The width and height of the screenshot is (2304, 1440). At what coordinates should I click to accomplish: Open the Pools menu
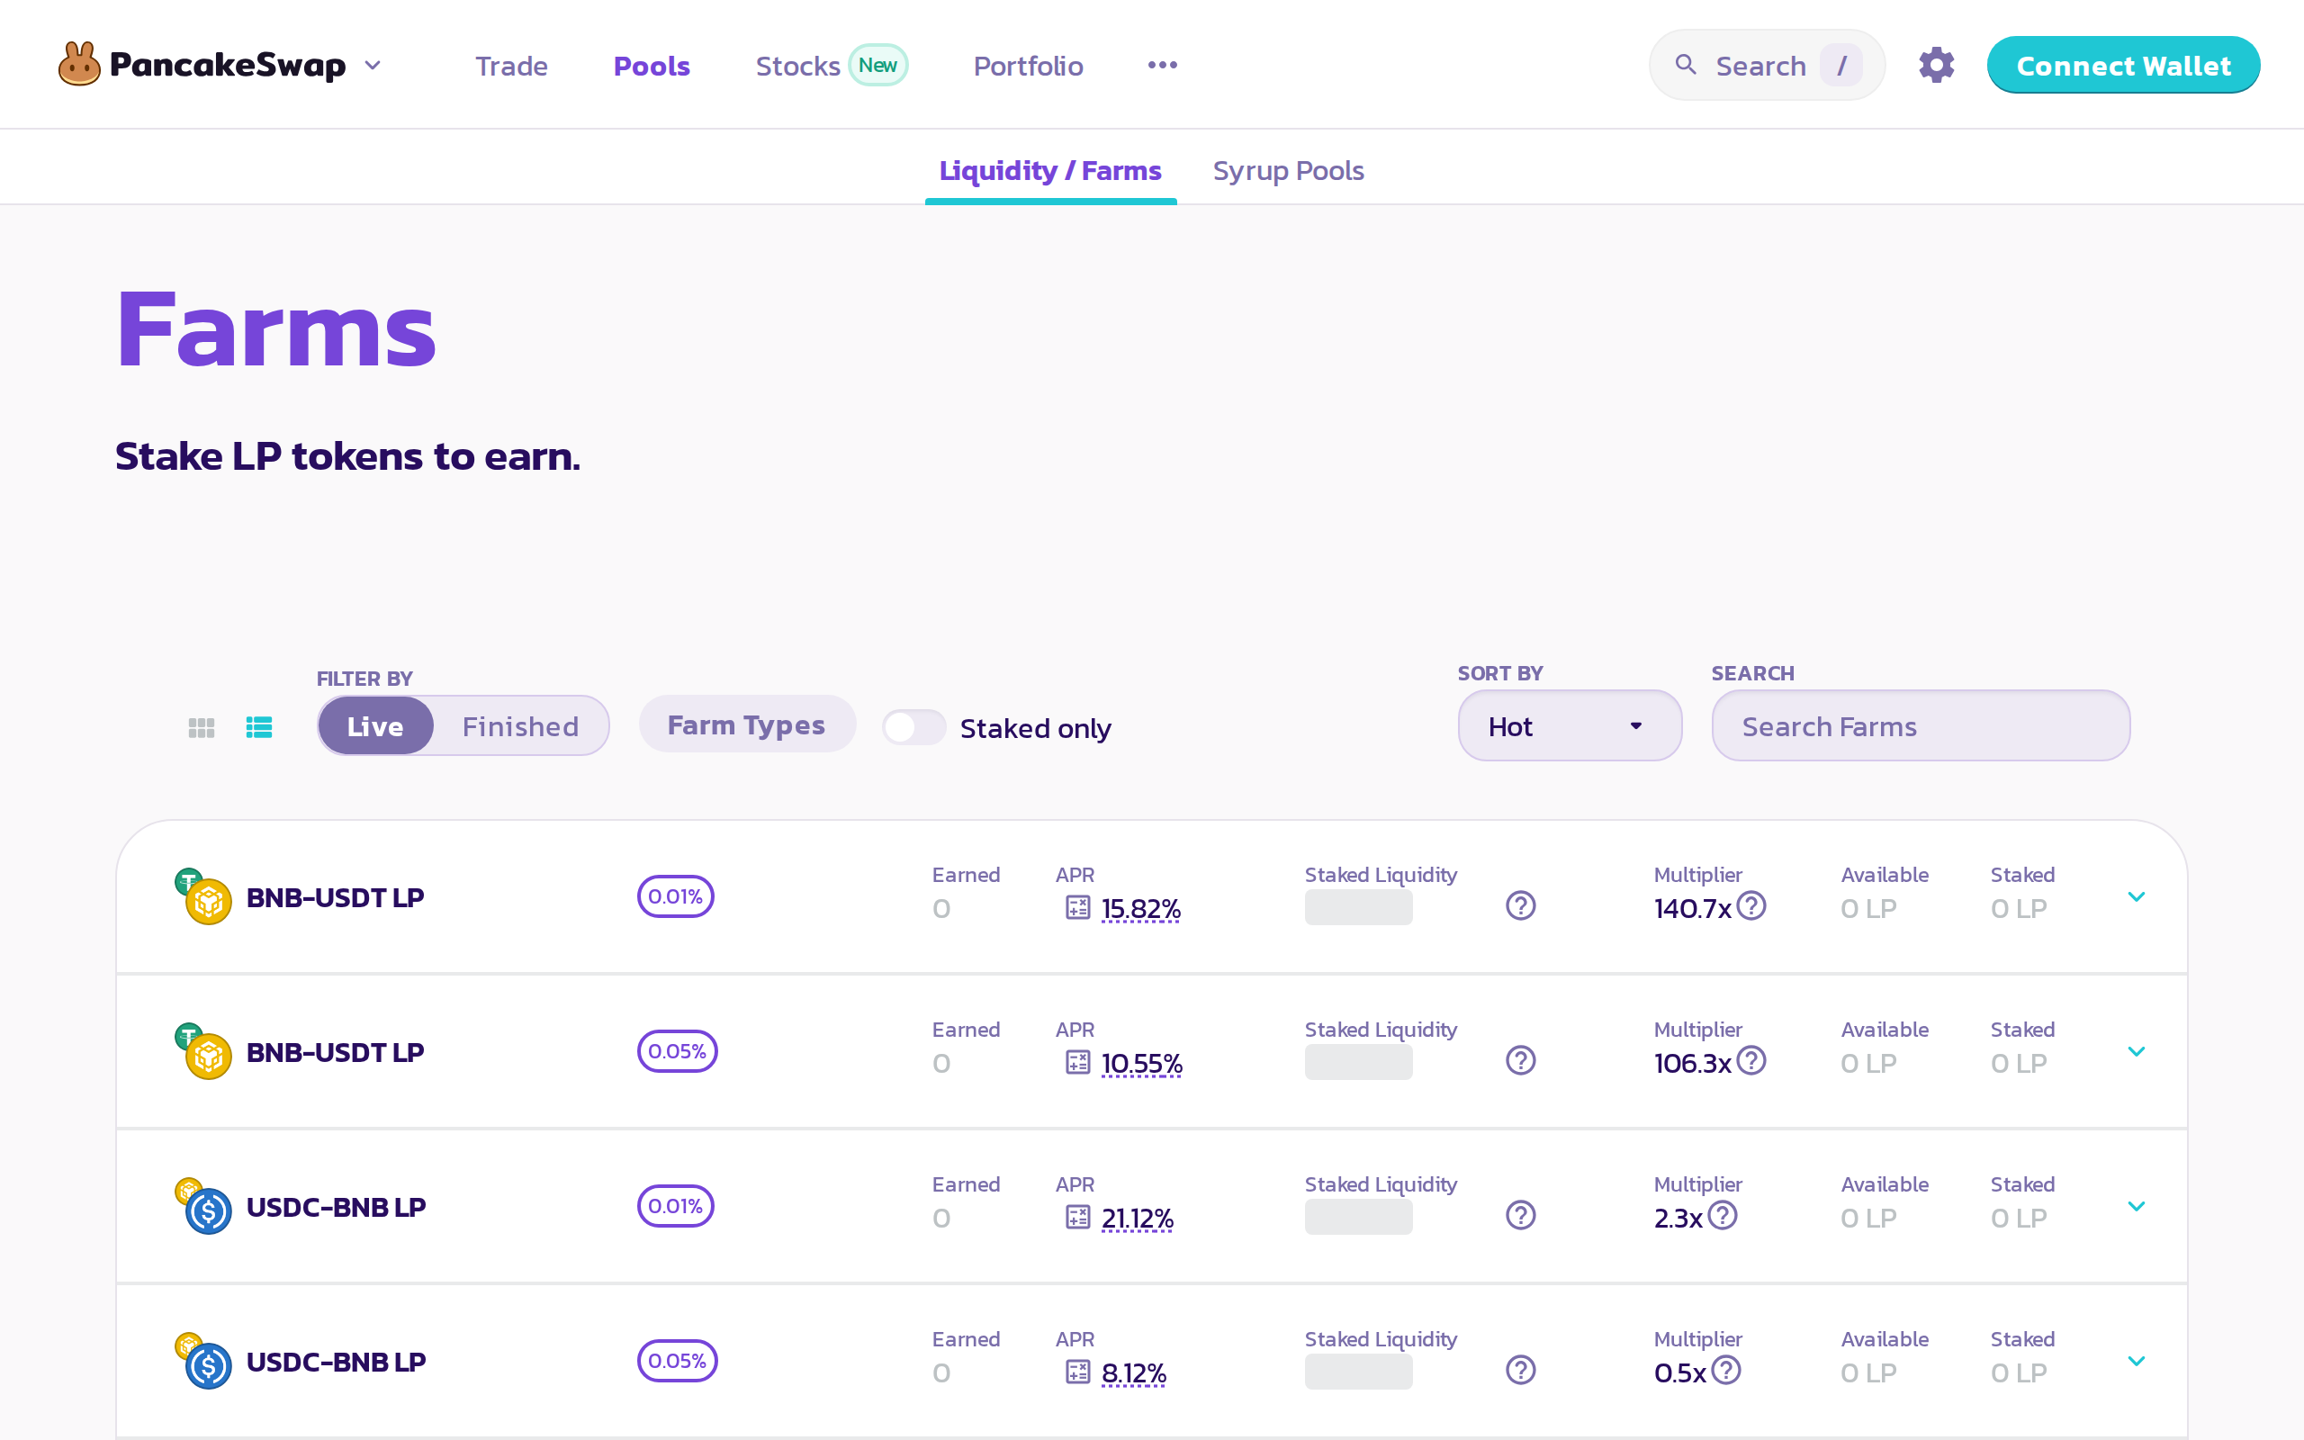652,66
